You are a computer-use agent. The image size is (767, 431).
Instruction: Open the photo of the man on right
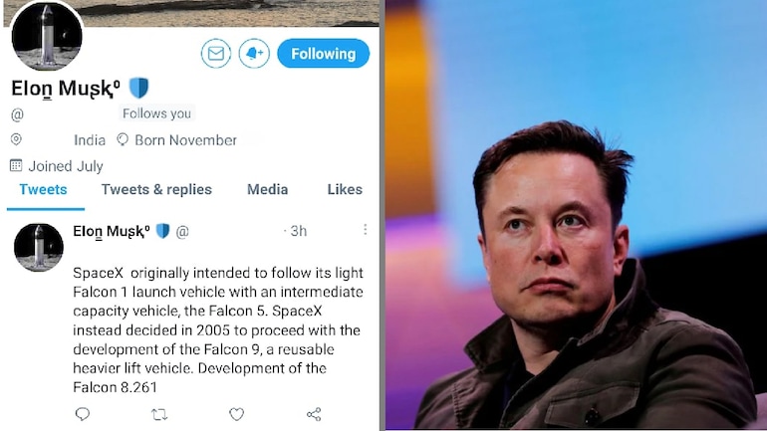tap(575, 215)
